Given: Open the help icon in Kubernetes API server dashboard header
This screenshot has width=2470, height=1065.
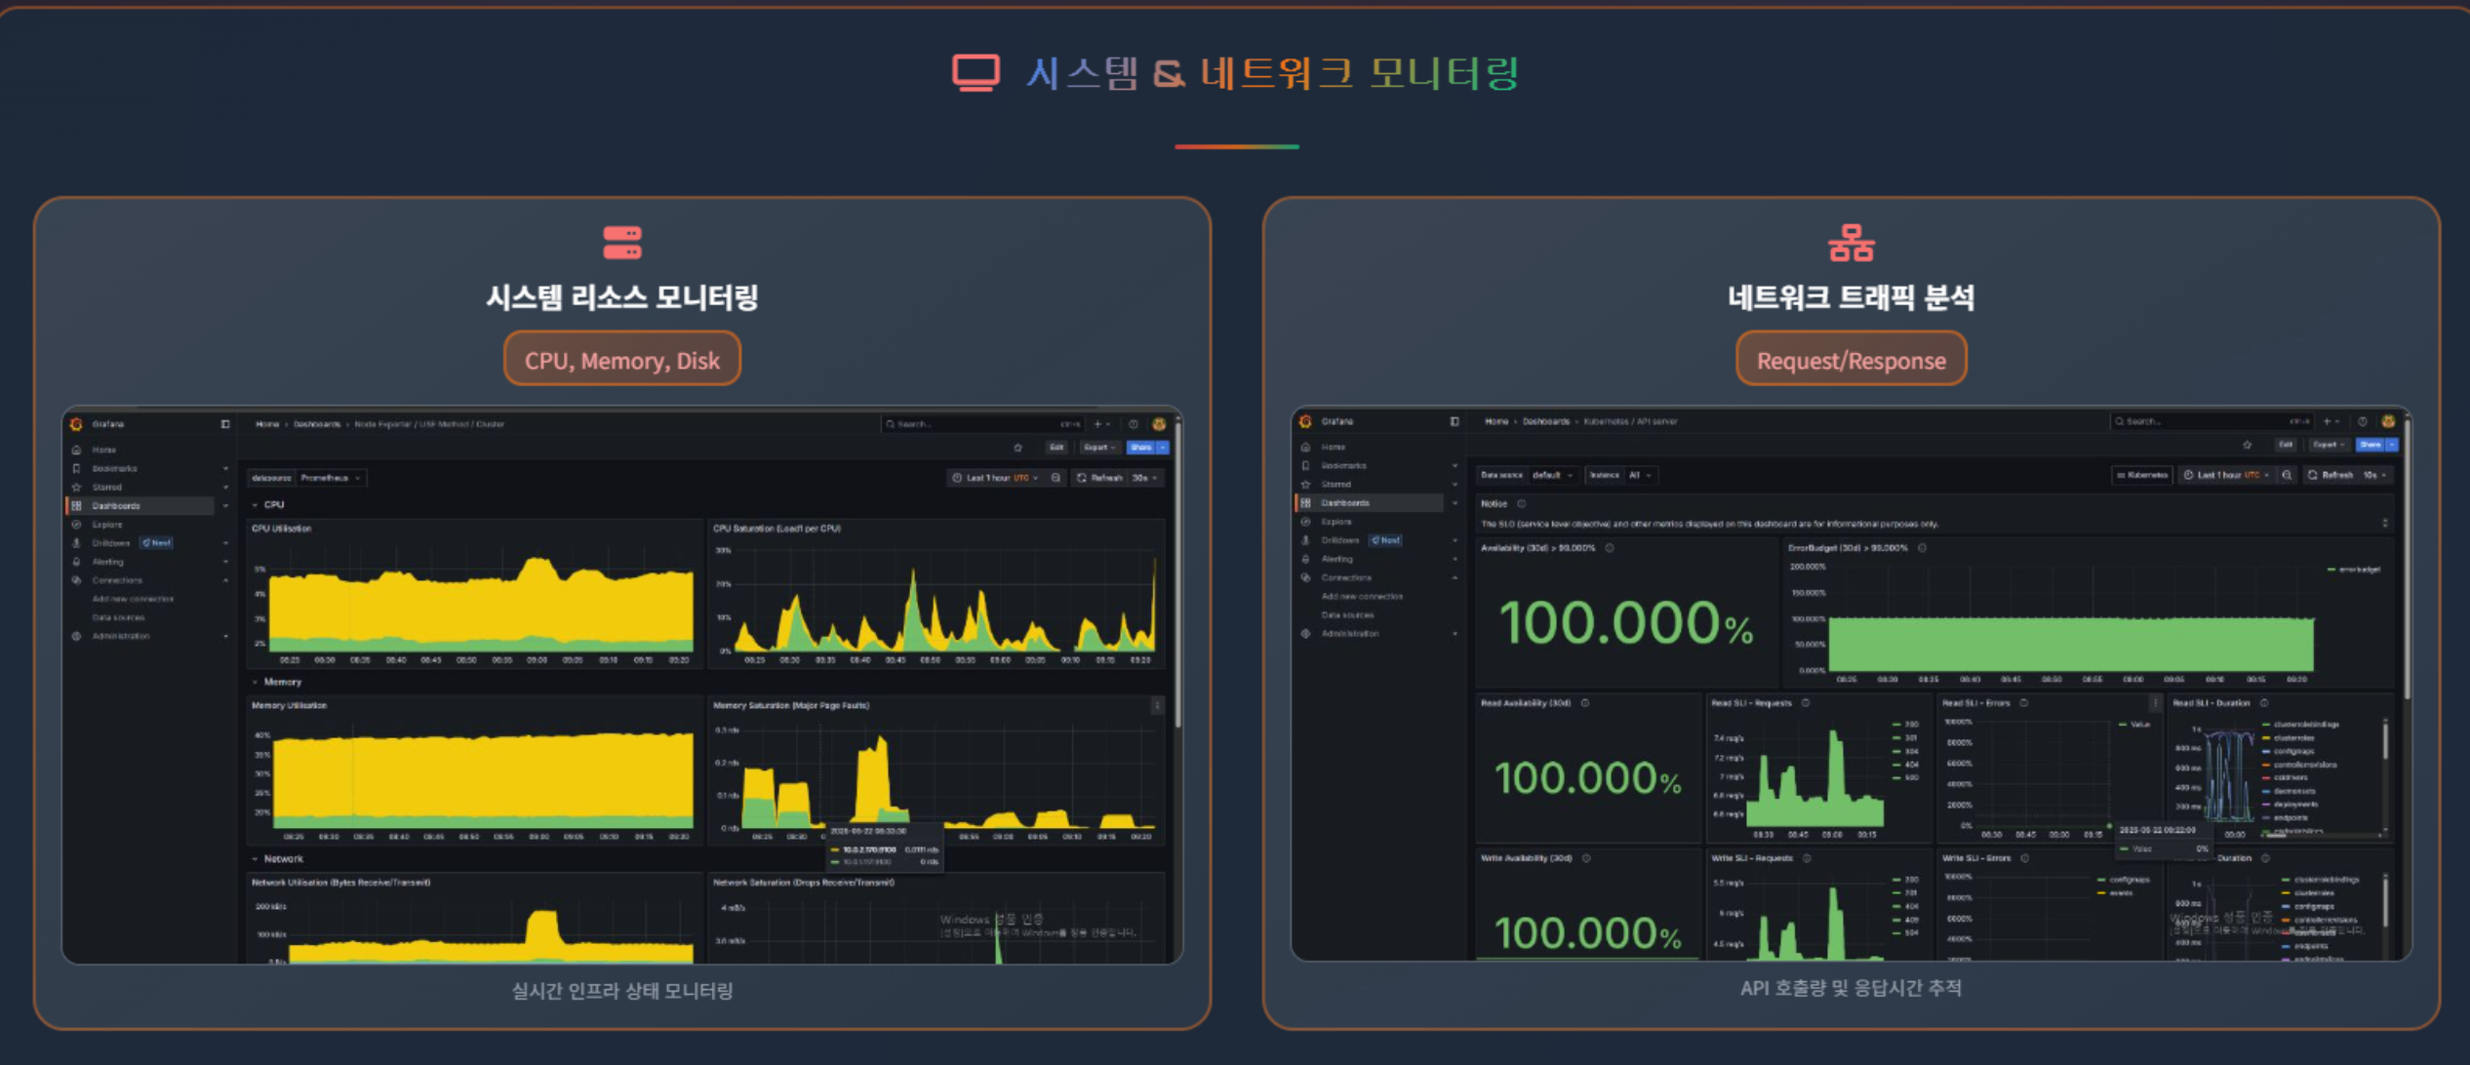Looking at the screenshot, I should click(x=2362, y=421).
